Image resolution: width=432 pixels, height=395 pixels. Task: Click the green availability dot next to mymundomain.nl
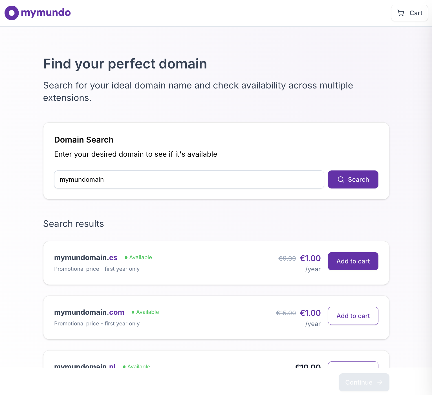tap(124, 367)
